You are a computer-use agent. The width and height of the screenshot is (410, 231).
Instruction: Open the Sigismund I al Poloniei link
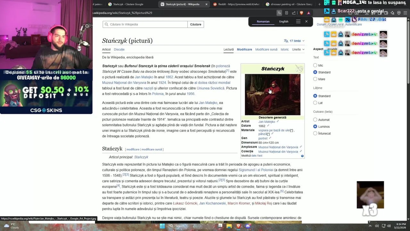pyautogui.click(x=256, y=170)
